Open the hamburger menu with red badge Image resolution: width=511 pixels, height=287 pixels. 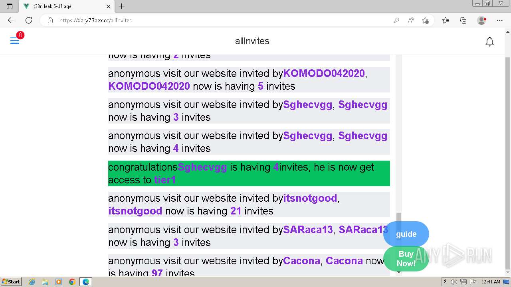click(15, 41)
